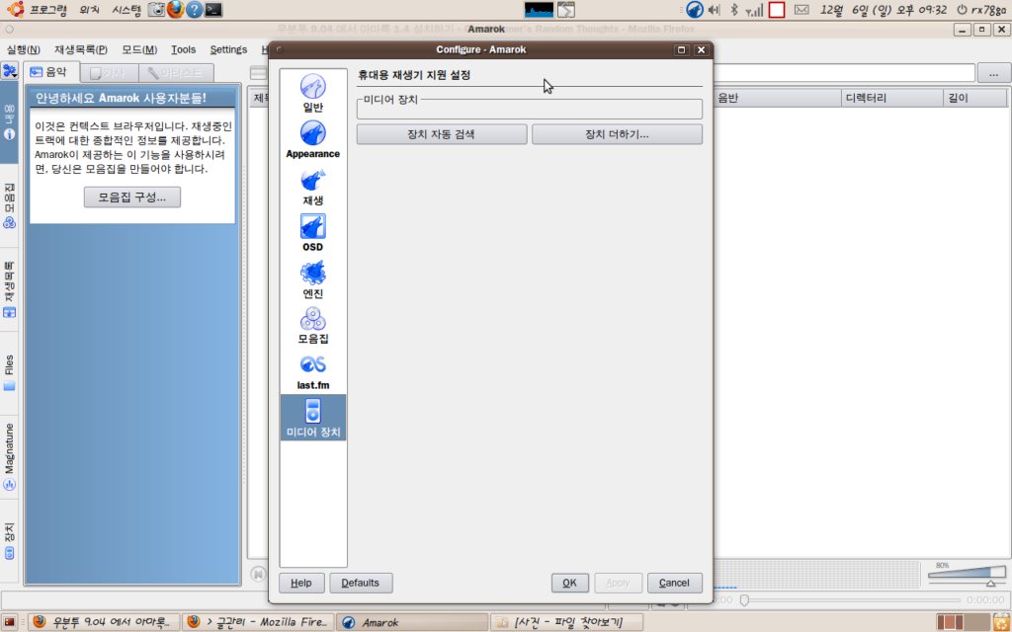Launch Firefox from the top panel
The height and width of the screenshot is (632, 1012).
click(x=175, y=9)
